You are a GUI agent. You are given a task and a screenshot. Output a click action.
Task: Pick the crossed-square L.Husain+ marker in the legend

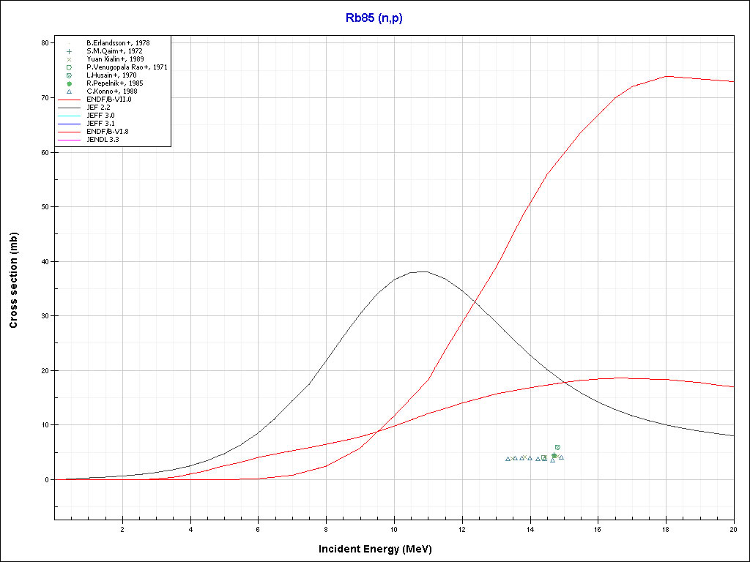69,75
